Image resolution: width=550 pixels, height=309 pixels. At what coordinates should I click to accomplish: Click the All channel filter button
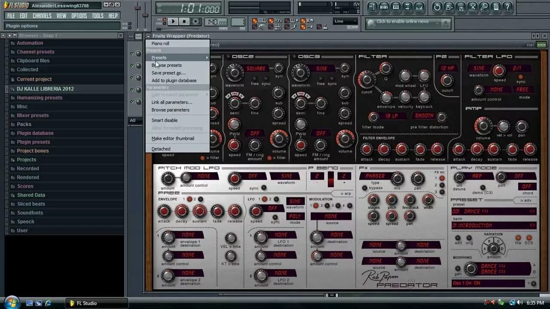tap(135, 121)
